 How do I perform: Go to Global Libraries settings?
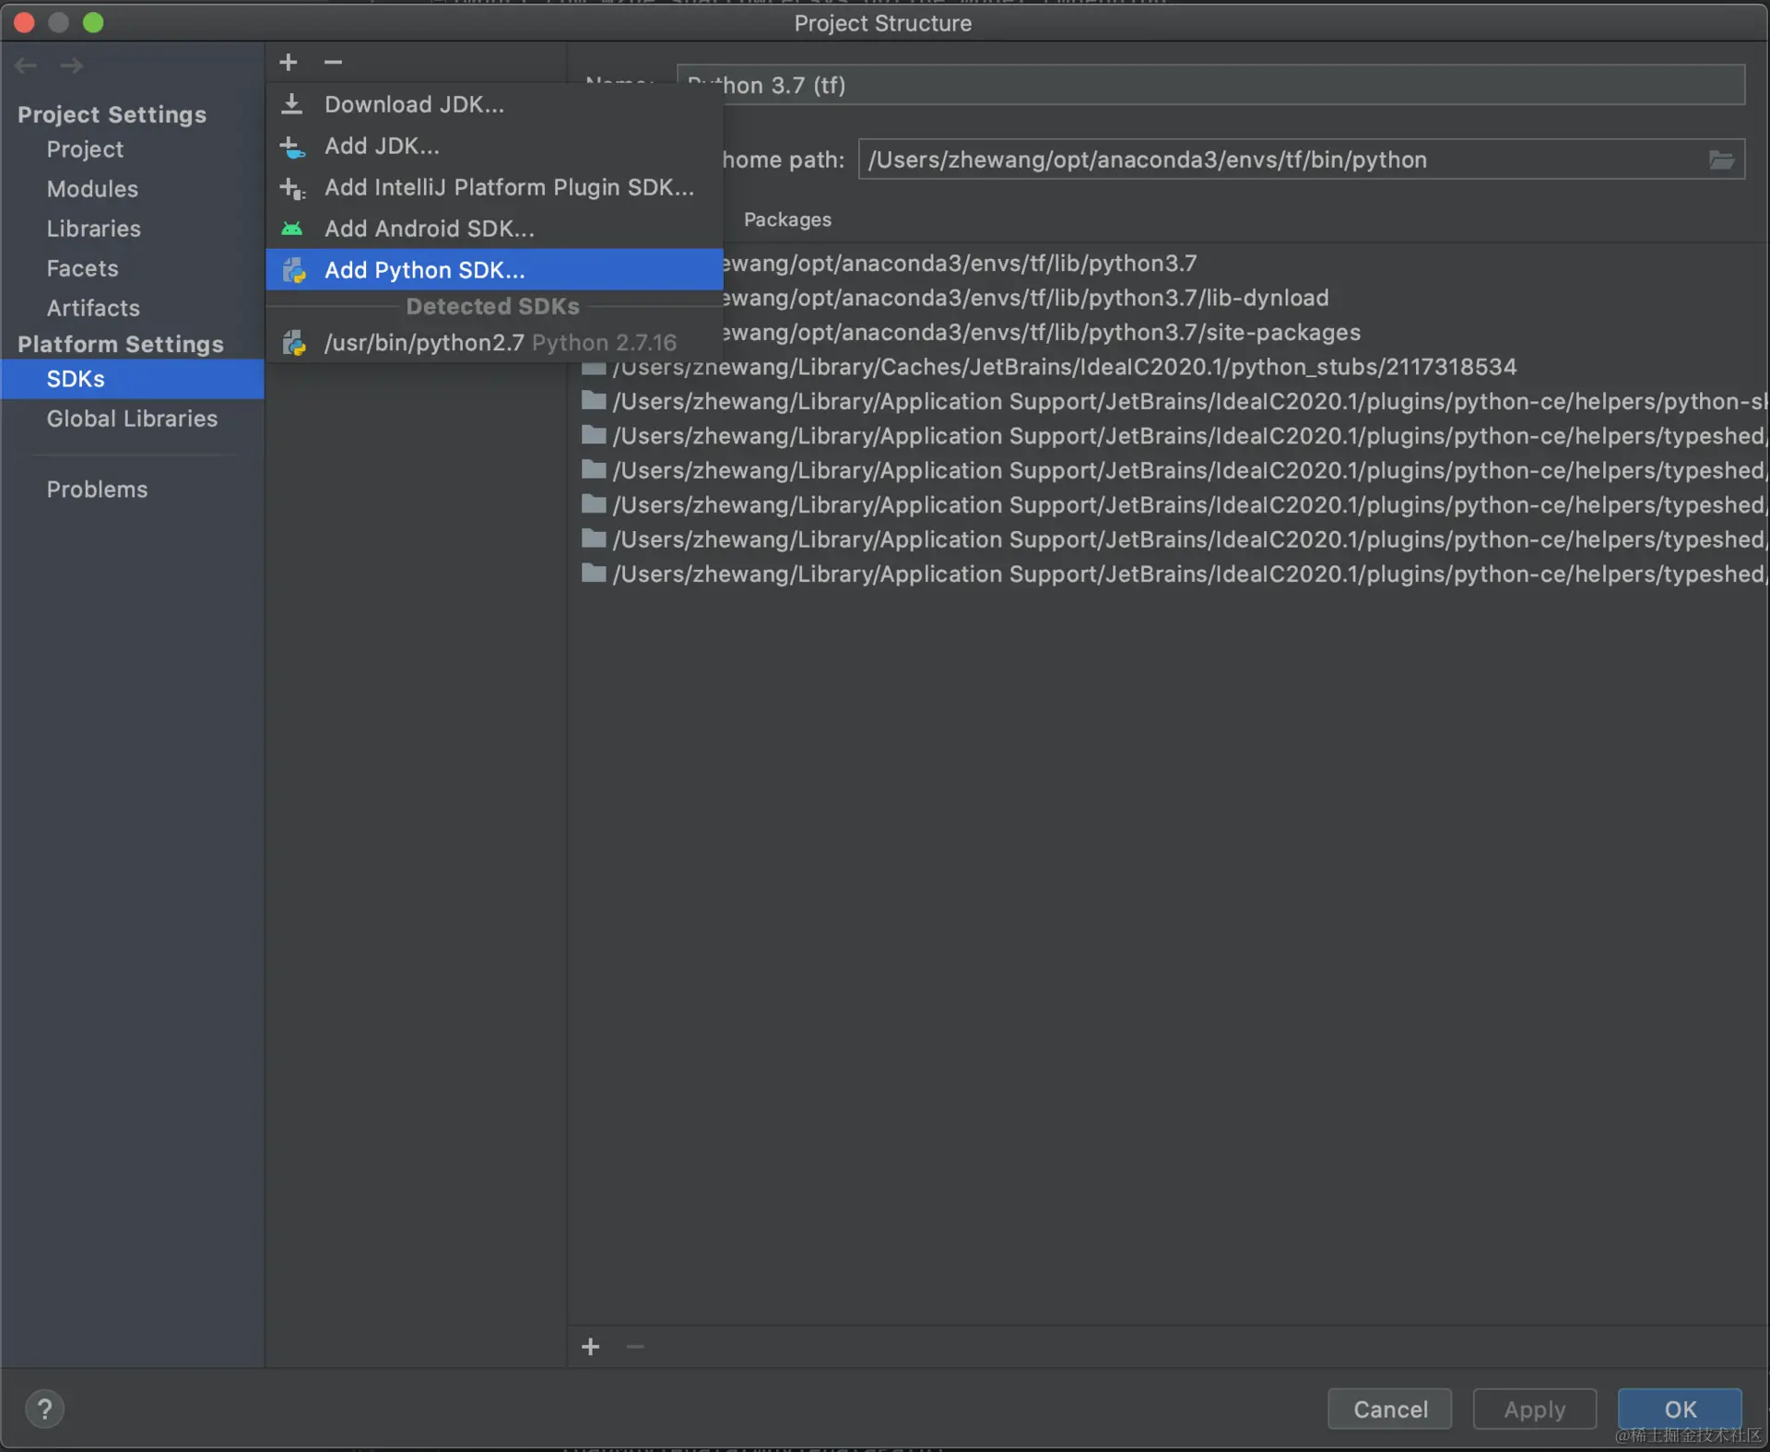pyautogui.click(x=132, y=419)
